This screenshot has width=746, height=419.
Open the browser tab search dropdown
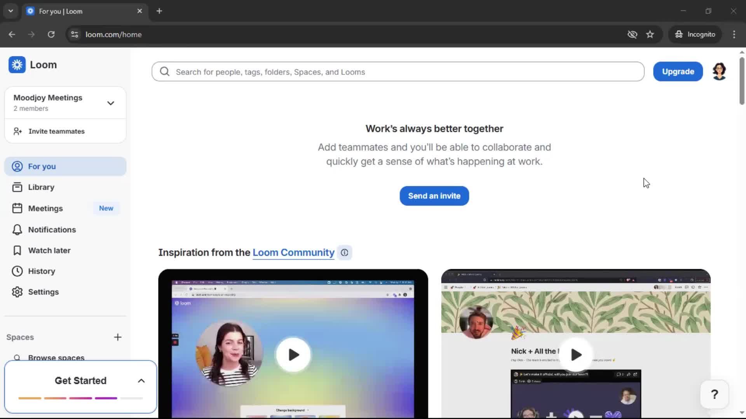[10, 11]
